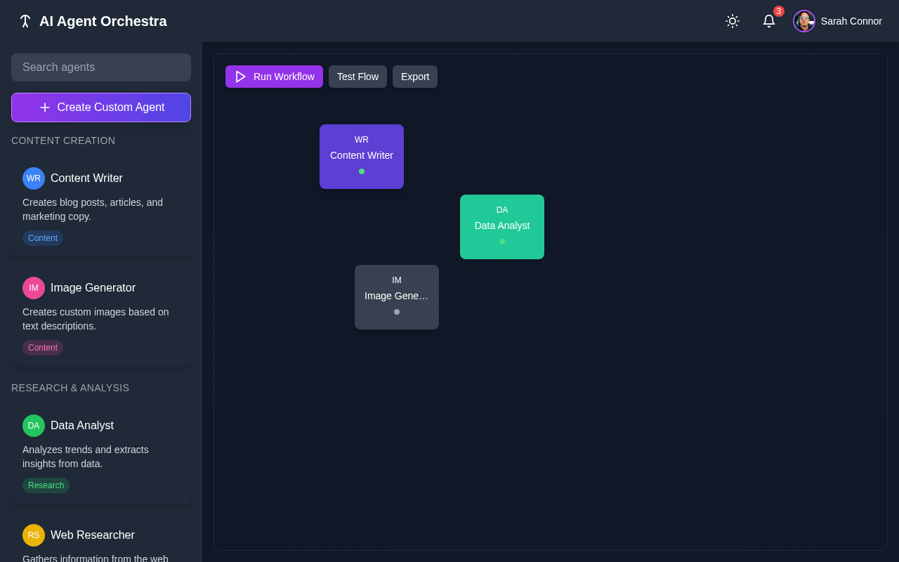Export the current workflow
This screenshot has width=899, height=562.
(x=414, y=77)
